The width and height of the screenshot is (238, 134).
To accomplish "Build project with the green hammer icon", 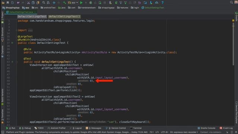I will 64,3.
